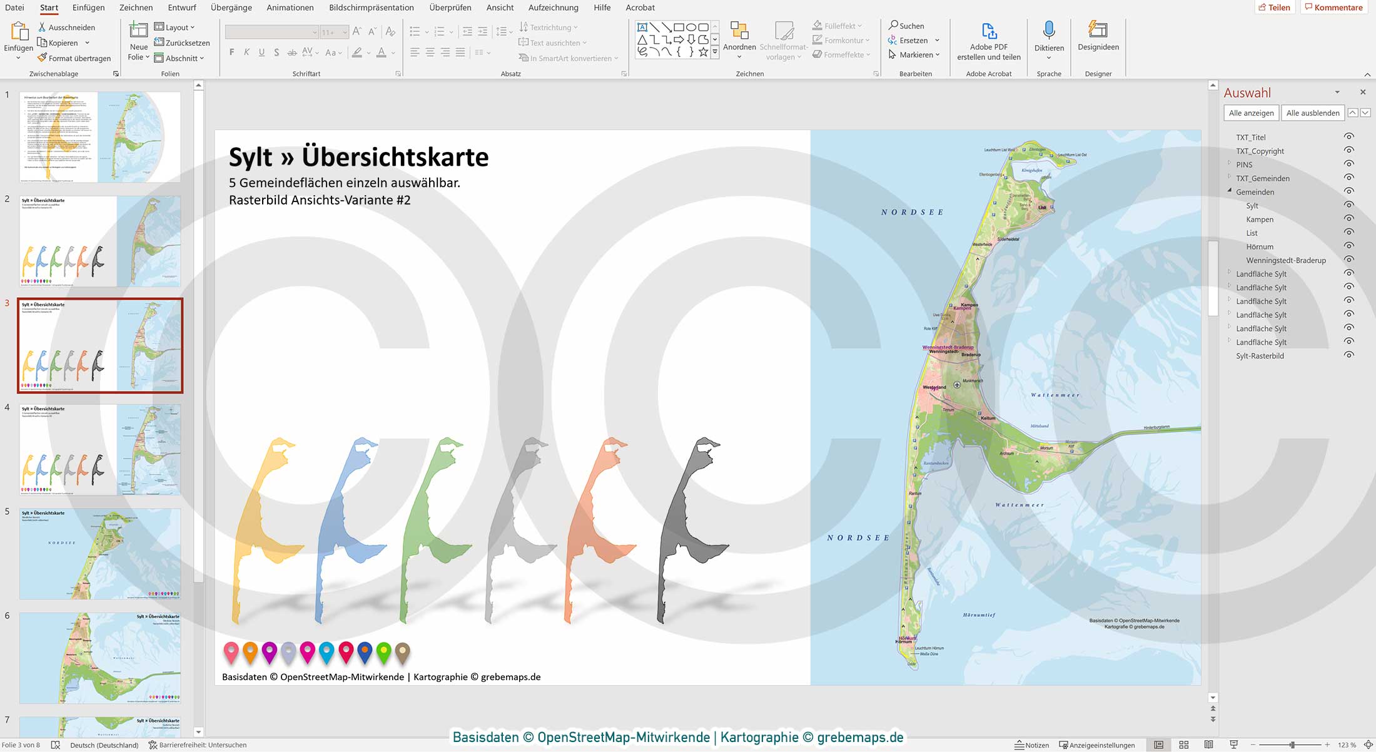Screen dimensions: 1376x752
Task: Switch to the Animationen tab
Action: 290,8
